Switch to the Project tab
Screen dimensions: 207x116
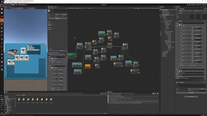point(6,92)
